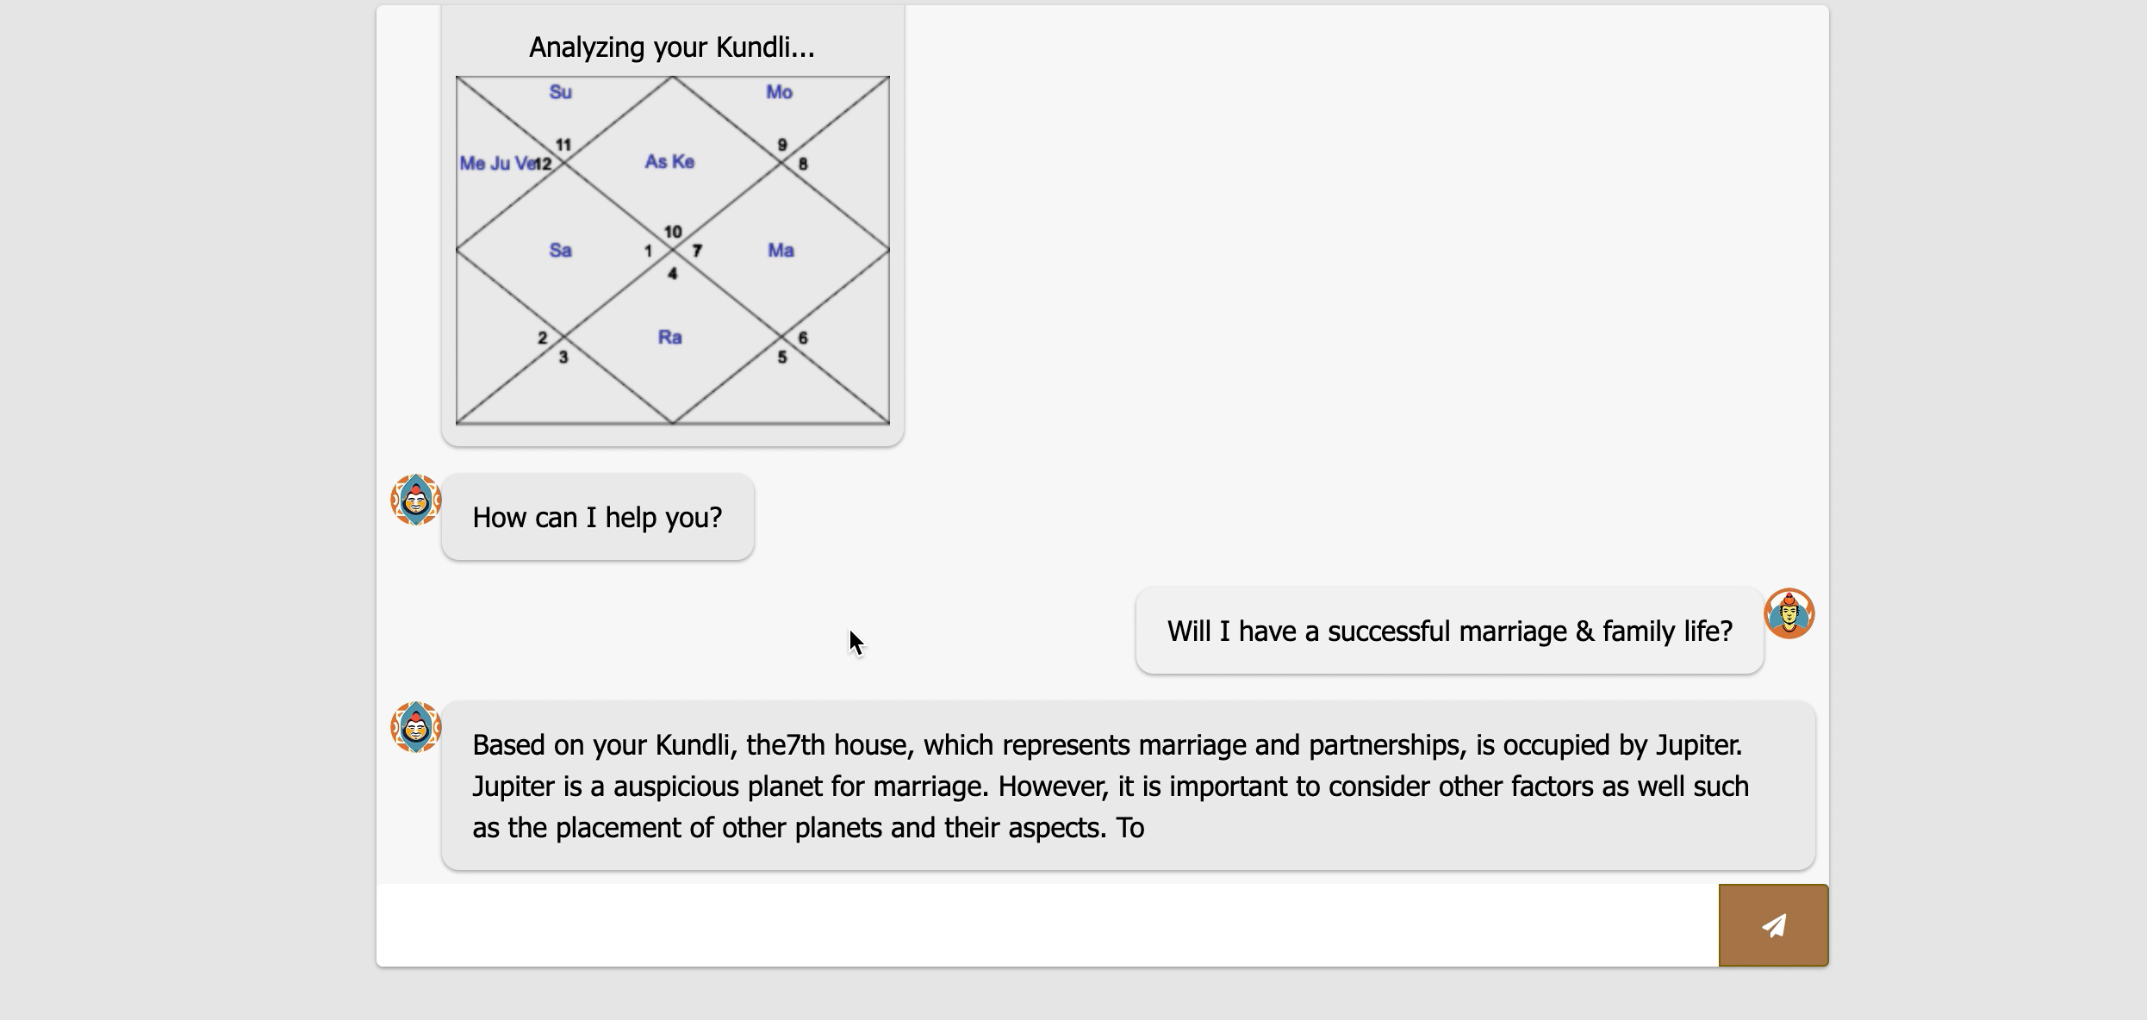The width and height of the screenshot is (2147, 1020).
Task: Click the 'As Ke' ascendant cell in the Kundli chart
Action: click(669, 162)
